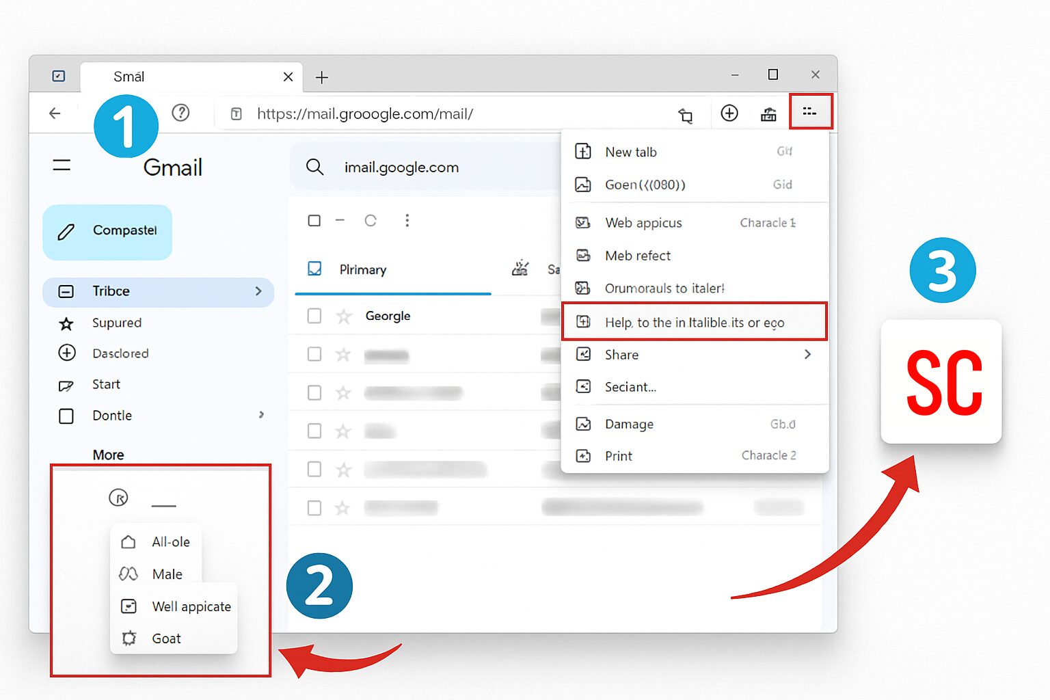Open the three-dot overflow icon above the email list
1050x700 pixels.
[407, 220]
